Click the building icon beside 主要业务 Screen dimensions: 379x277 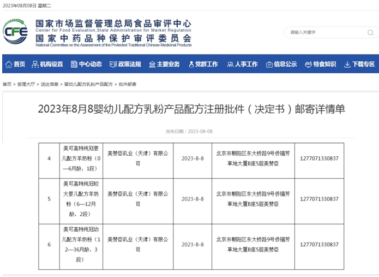click(152, 64)
